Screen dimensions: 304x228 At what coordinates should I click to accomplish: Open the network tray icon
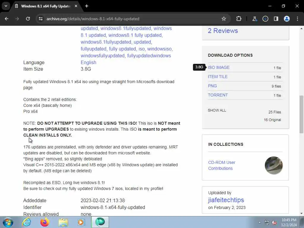click(267, 222)
